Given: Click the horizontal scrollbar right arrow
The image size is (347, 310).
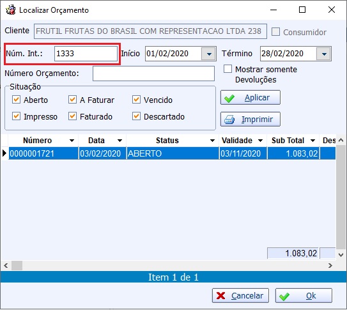Looking at the screenshot, I should (330, 265).
